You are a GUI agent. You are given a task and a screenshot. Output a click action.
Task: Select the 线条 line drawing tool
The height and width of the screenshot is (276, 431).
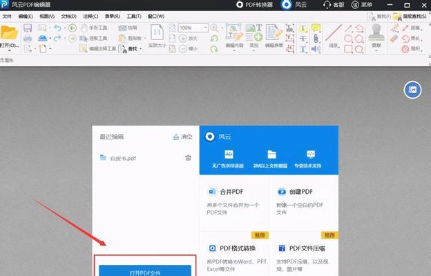tap(334, 35)
